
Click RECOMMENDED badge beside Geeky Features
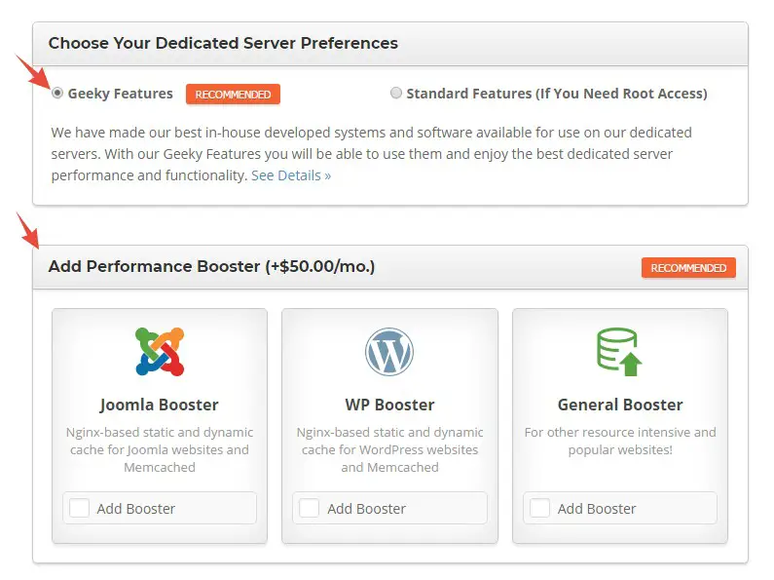(x=233, y=94)
